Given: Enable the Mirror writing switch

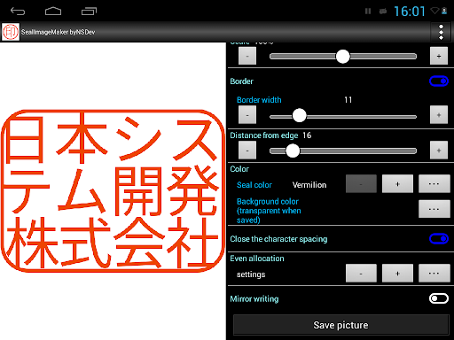Looking at the screenshot, I should [x=439, y=298].
